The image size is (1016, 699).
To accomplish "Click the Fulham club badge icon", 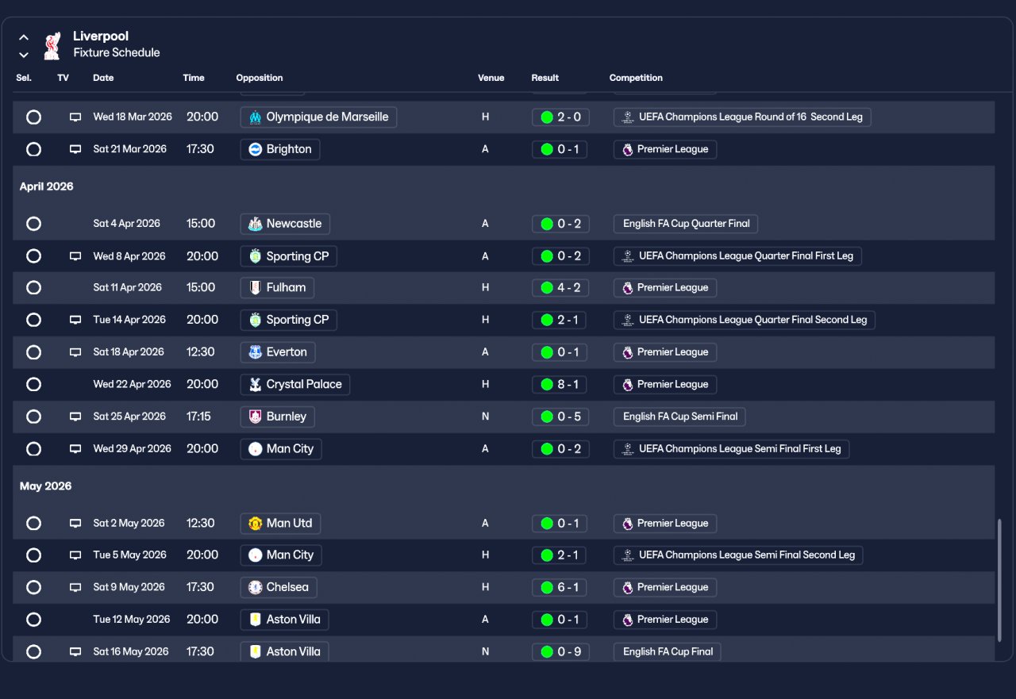I will pos(255,288).
